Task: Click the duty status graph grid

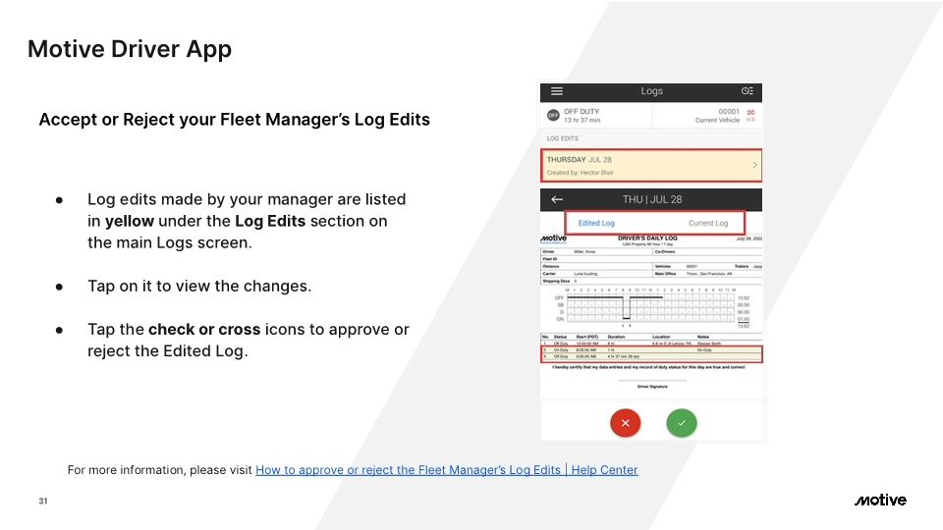Action: pyautogui.click(x=650, y=308)
